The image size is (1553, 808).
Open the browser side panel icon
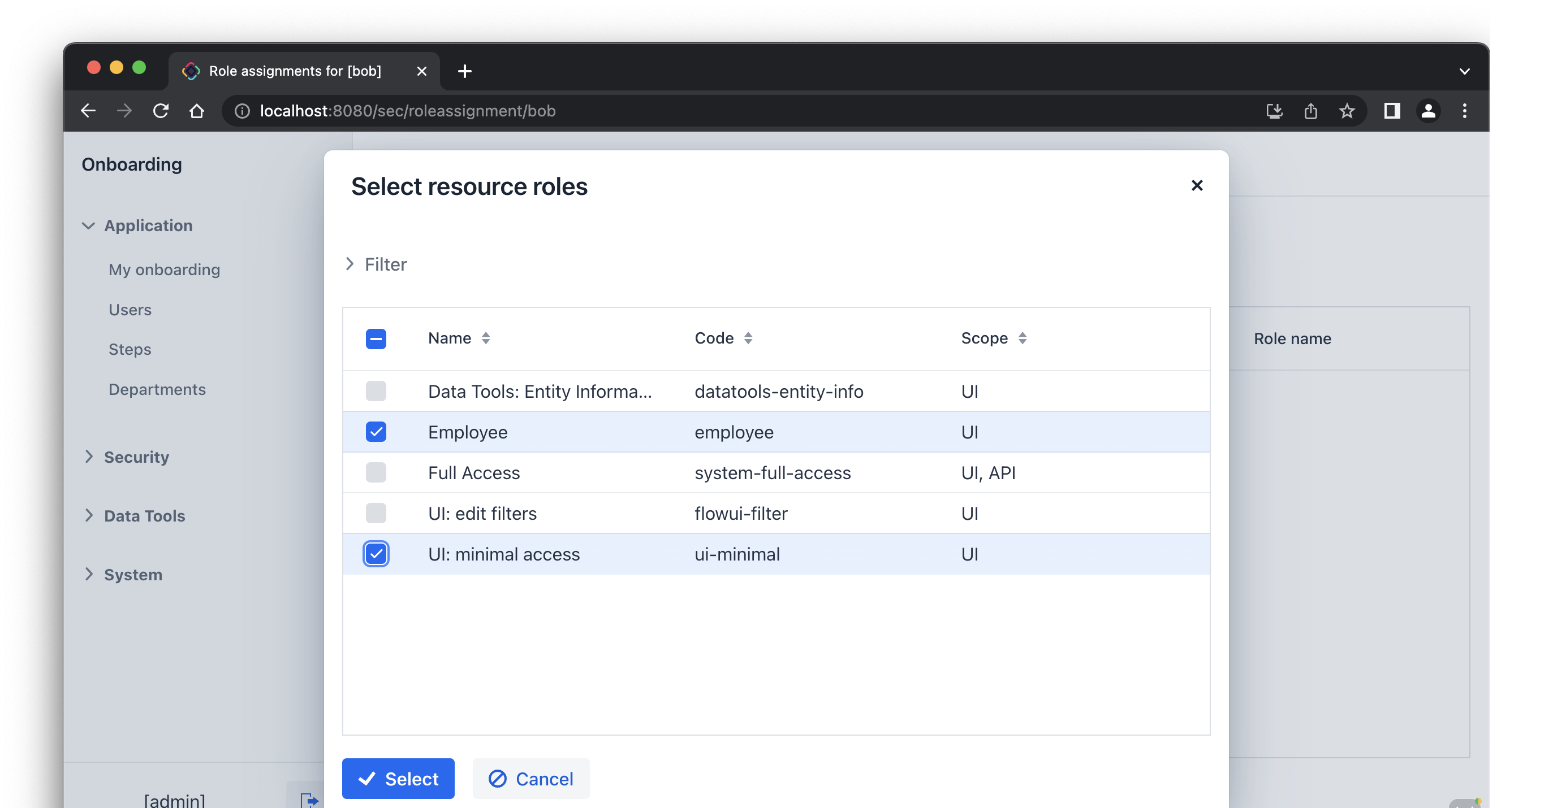(x=1392, y=111)
